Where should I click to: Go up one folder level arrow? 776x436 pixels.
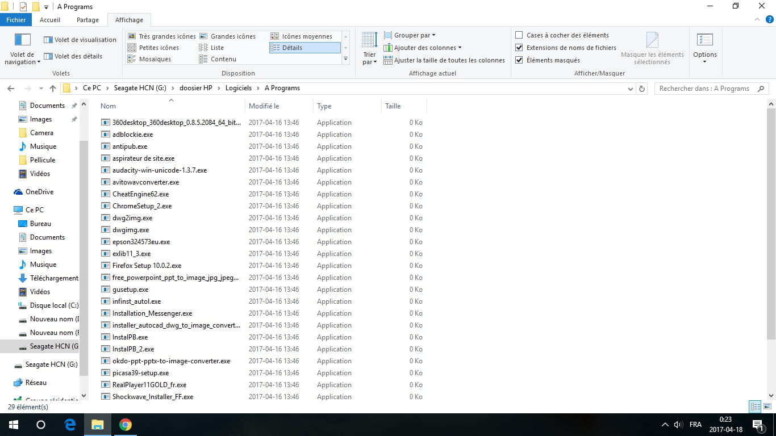(53, 89)
